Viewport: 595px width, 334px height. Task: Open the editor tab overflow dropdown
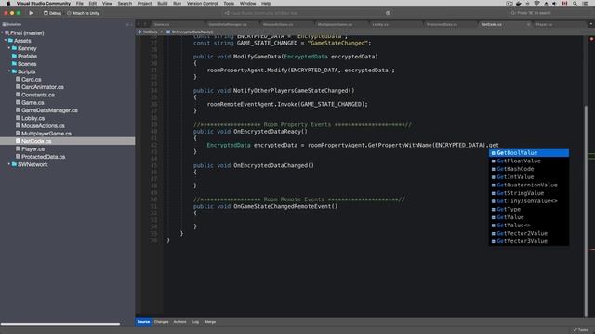pyautogui.click(x=591, y=24)
